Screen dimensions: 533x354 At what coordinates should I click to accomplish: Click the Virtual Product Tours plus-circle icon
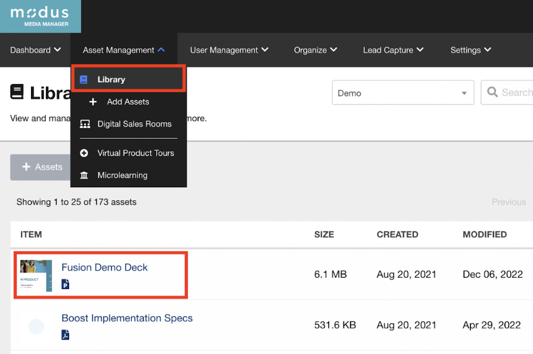click(84, 153)
